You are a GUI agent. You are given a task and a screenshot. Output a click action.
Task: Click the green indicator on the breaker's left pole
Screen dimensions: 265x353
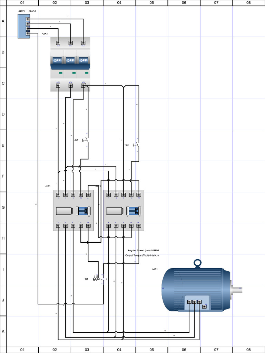tap(61, 73)
